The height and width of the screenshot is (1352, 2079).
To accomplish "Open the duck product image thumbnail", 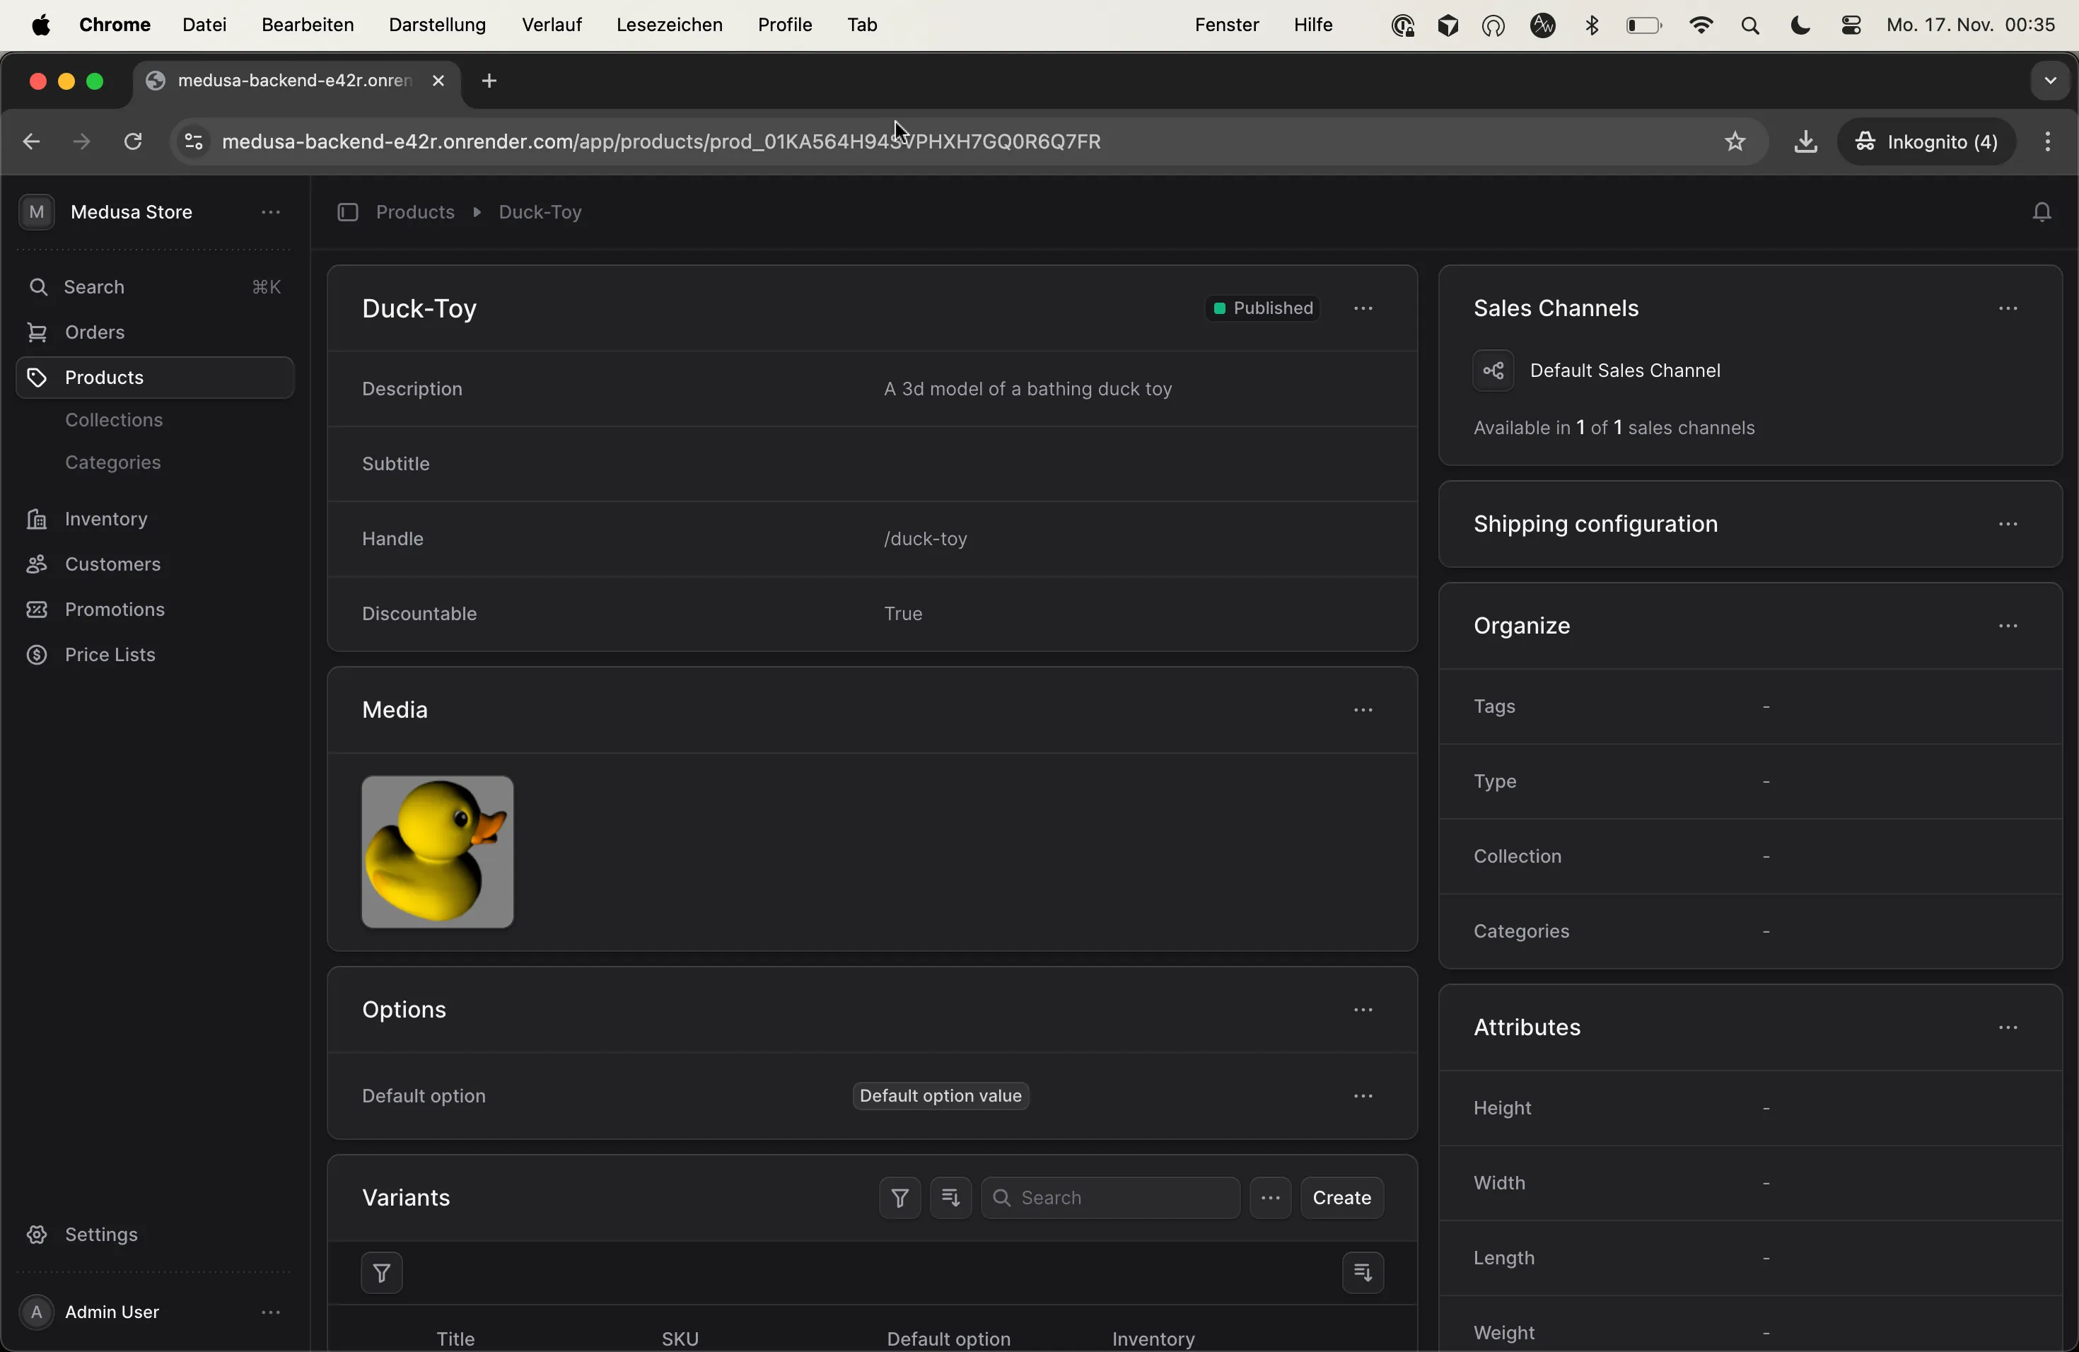I will point(438,851).
